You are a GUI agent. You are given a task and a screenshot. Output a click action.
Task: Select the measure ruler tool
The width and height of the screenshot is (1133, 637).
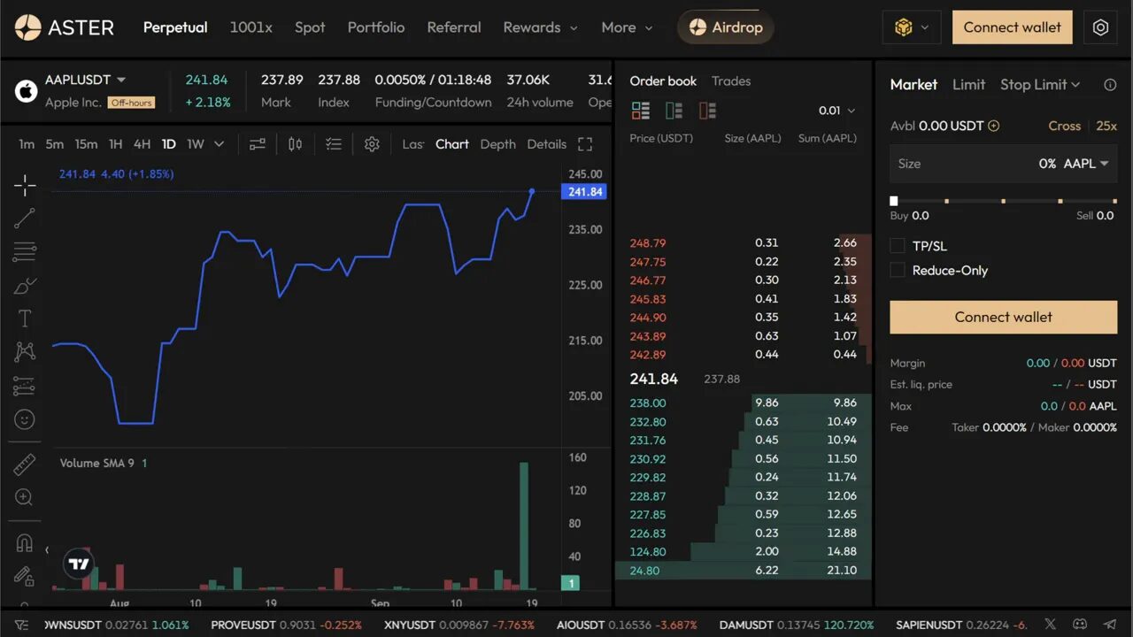24,464
